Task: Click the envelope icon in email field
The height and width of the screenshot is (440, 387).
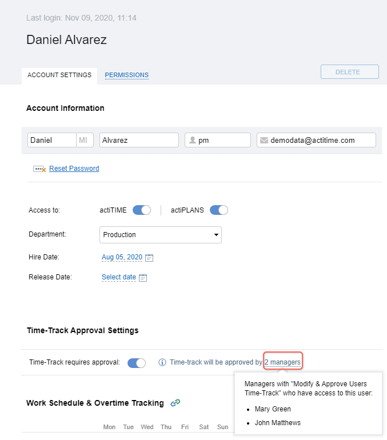Action: [x=264, y=140]
